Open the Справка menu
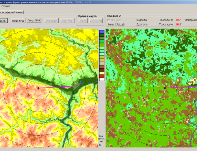 tap(6, 6)
